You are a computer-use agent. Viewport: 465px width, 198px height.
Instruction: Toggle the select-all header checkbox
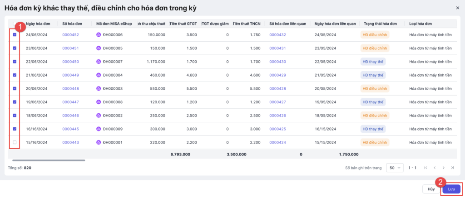tap(15, 24)
